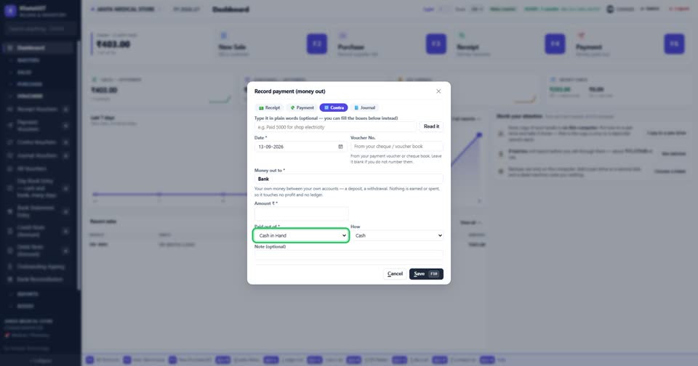Click the F5 Payment shortcut tile
698x366 pixels.
pos(674,44)
